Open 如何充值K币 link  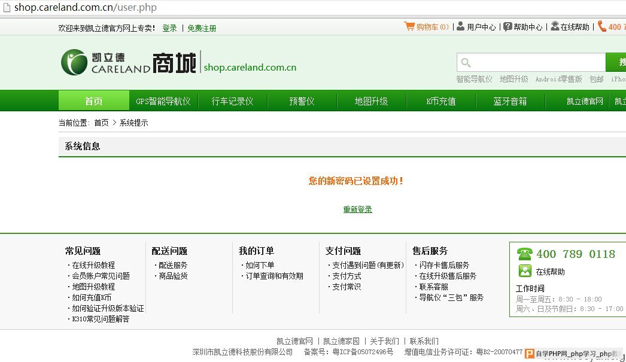point(92,297)
